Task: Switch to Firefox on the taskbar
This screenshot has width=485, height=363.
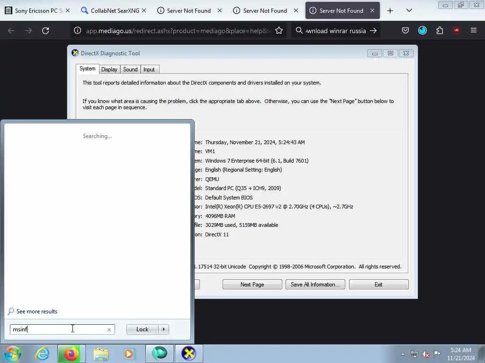Action: pos(71,354)
